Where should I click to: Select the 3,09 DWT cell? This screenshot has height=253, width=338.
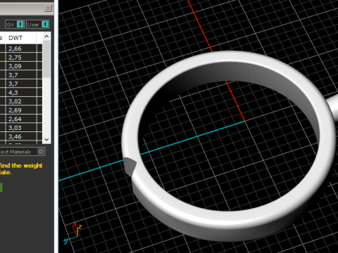coord(21,66)
